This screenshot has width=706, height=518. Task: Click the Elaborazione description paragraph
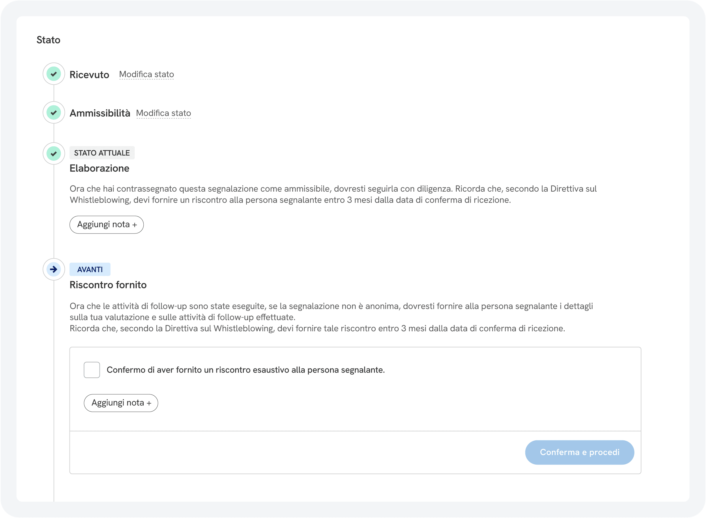pyautogui.click(x=332, y=195)
